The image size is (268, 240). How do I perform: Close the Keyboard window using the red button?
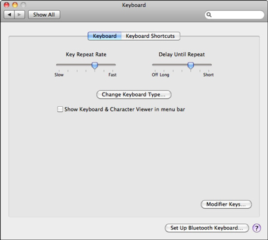(x=7, y=5)
